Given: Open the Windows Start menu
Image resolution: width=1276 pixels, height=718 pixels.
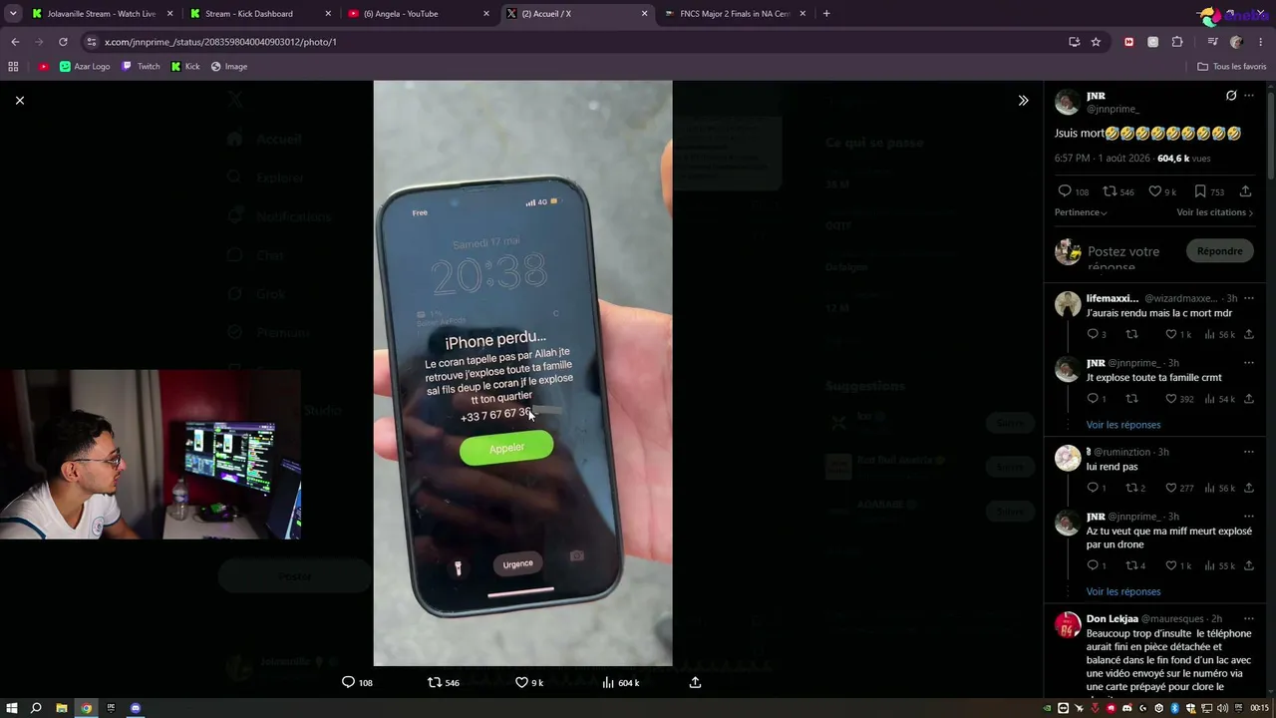Looking at the screenshot, I should click(11, 708).
